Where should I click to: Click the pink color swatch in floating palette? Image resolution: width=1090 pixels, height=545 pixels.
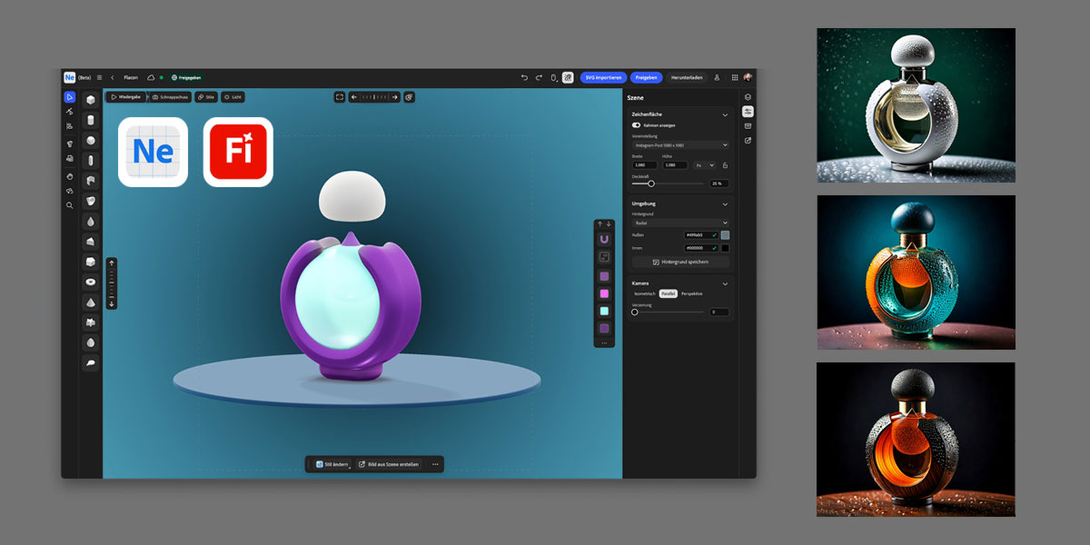pyautogui.click(x=604, y=293)
